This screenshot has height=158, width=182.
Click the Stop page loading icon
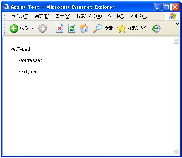60,28
